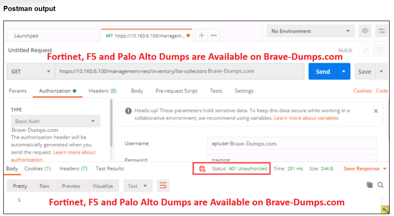Dismiss the Heads up notice
Viewport: 394px width, 216px height.
(376, 111)
